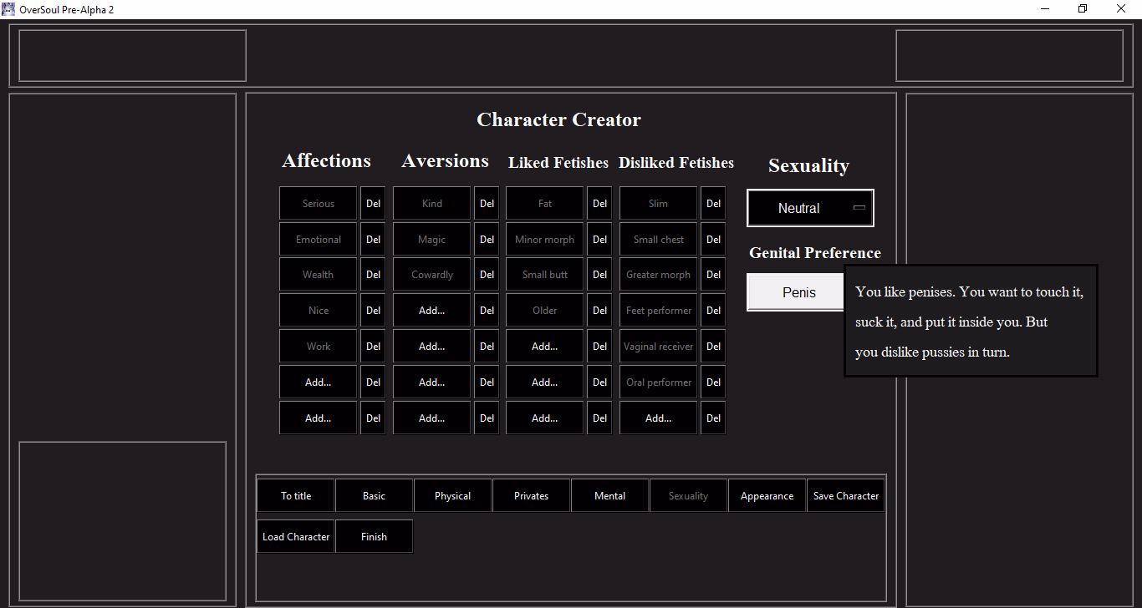Click Save Character
The width and height of the screenshot is (1142, 608).
[x=846, y=495]
